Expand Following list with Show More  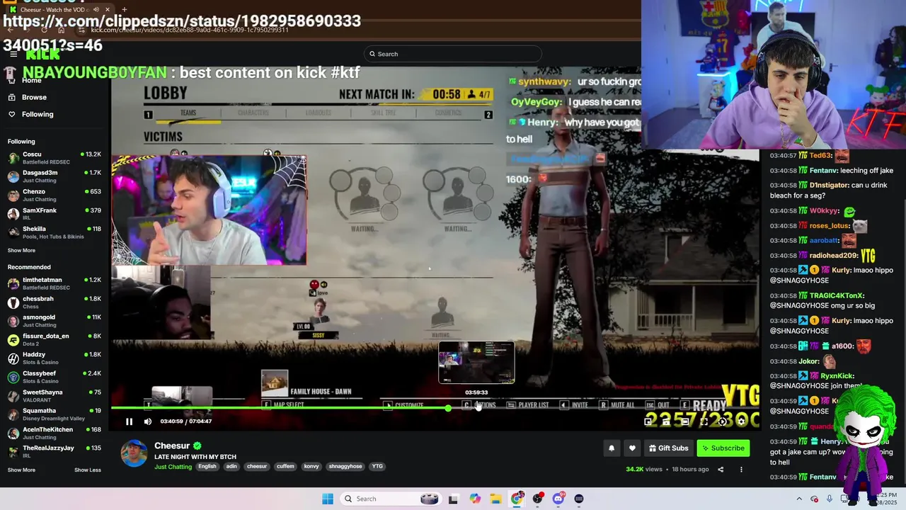coord(21,250)
